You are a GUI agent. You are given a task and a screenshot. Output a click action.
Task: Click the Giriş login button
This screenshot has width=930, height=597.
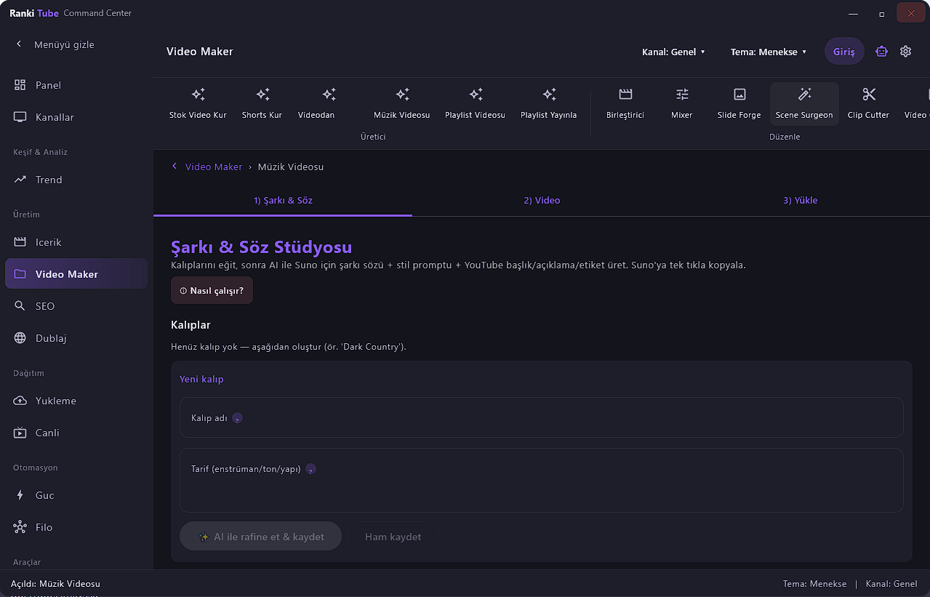click(844, 52)
